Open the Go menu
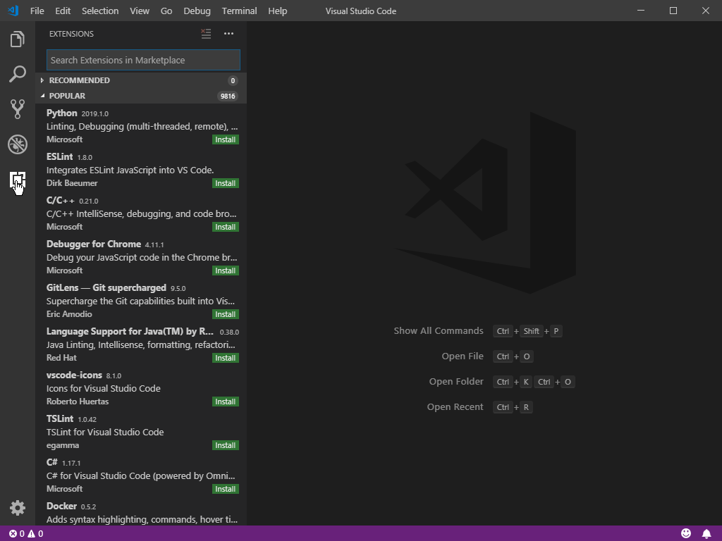Screen dimensions: 722x541 coord(166,11)
